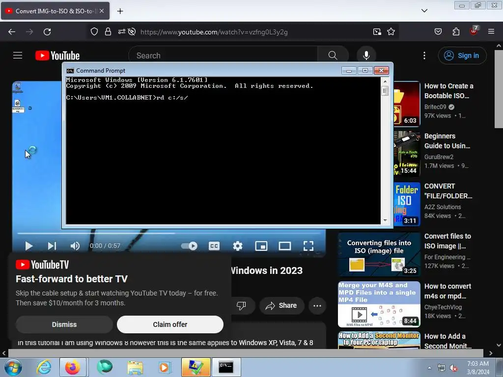Image resolution: width=503 pixels, height=377 pixels.
Task: Click the site security padlock icon
Action: 108,32
